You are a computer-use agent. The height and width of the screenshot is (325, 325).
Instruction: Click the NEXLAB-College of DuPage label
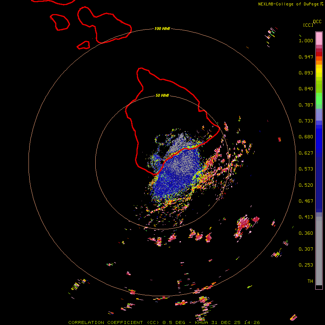point(290,4)
